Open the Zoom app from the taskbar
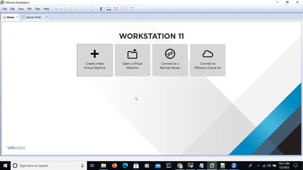 coord(234,166)
